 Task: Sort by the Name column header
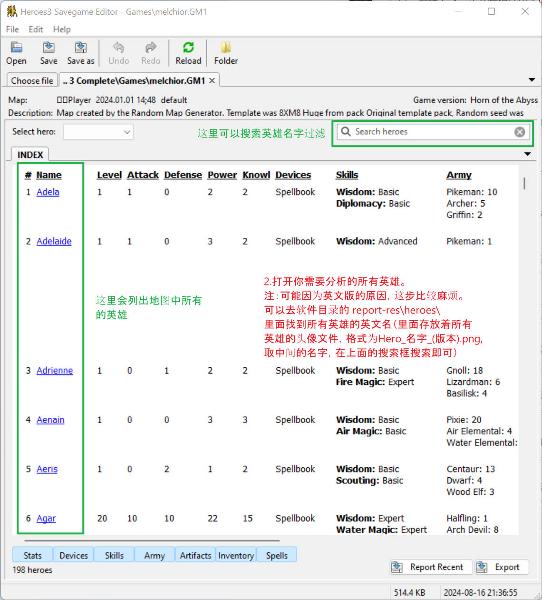coord(49,175)
